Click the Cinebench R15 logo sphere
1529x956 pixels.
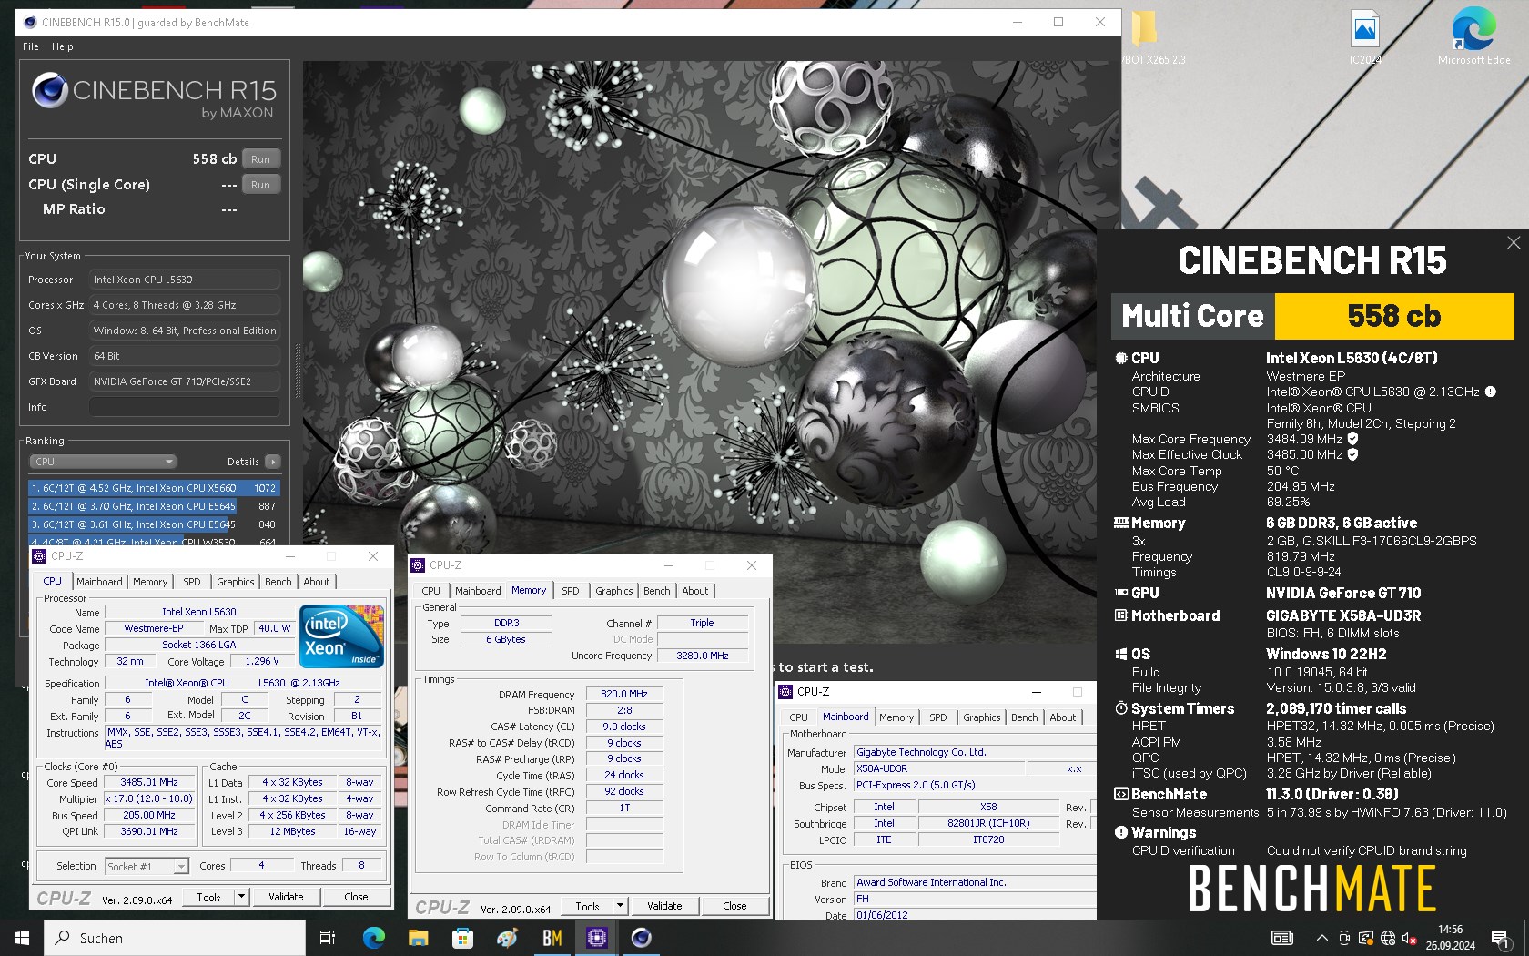coord(49,90)
